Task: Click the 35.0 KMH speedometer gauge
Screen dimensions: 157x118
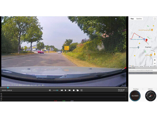Action: 135,96
